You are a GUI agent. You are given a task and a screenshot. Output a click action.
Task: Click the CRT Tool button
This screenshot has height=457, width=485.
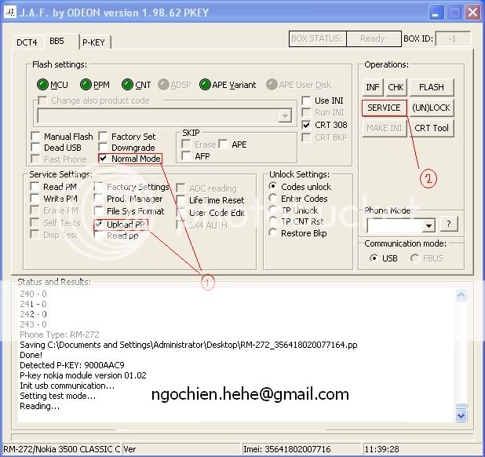(x=431, y=128)
